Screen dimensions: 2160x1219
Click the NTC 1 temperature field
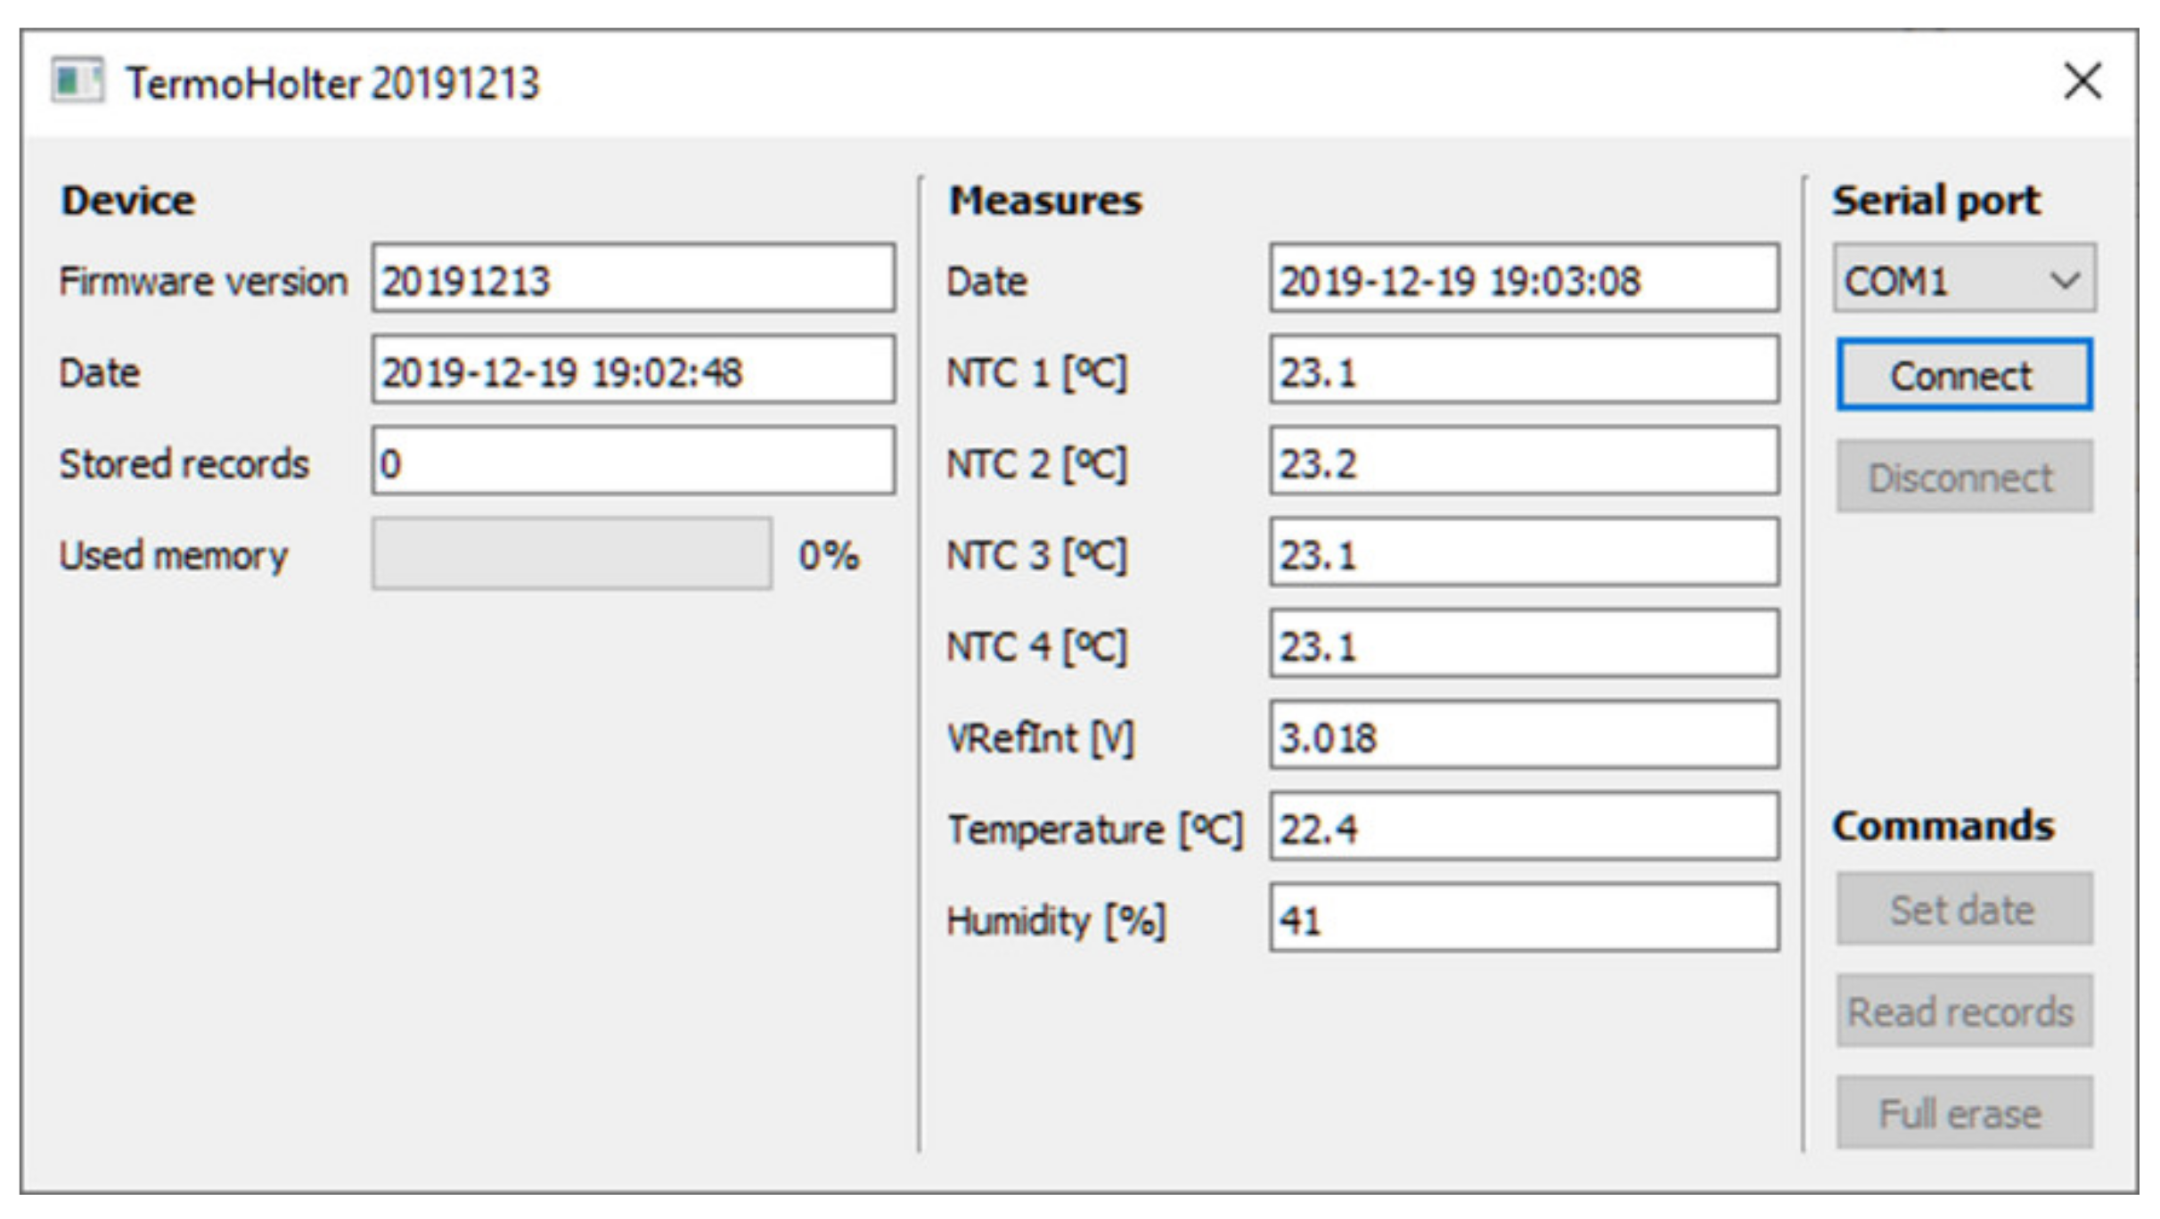pos(1524,371)
